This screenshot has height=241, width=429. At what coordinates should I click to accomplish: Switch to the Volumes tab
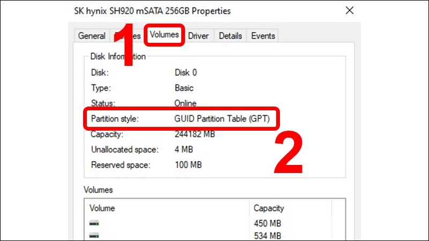point(165,35)
